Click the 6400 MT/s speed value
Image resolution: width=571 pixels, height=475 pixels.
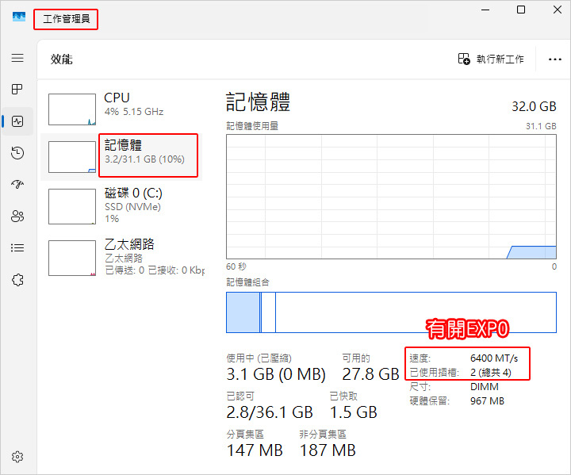494,358
